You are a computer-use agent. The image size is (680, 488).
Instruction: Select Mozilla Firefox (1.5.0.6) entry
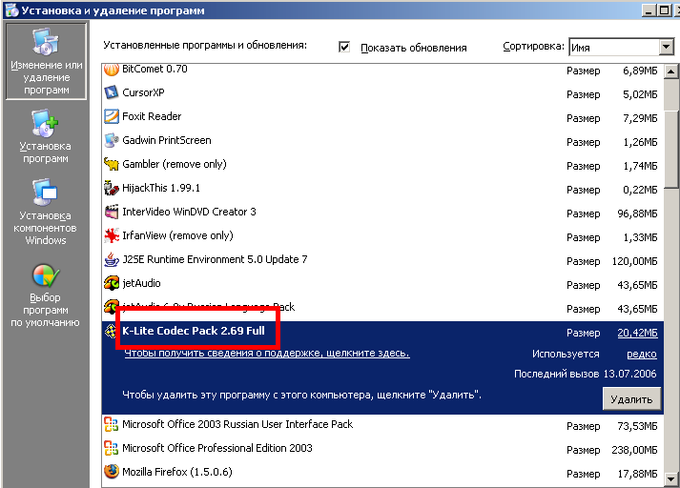[382, 472]
